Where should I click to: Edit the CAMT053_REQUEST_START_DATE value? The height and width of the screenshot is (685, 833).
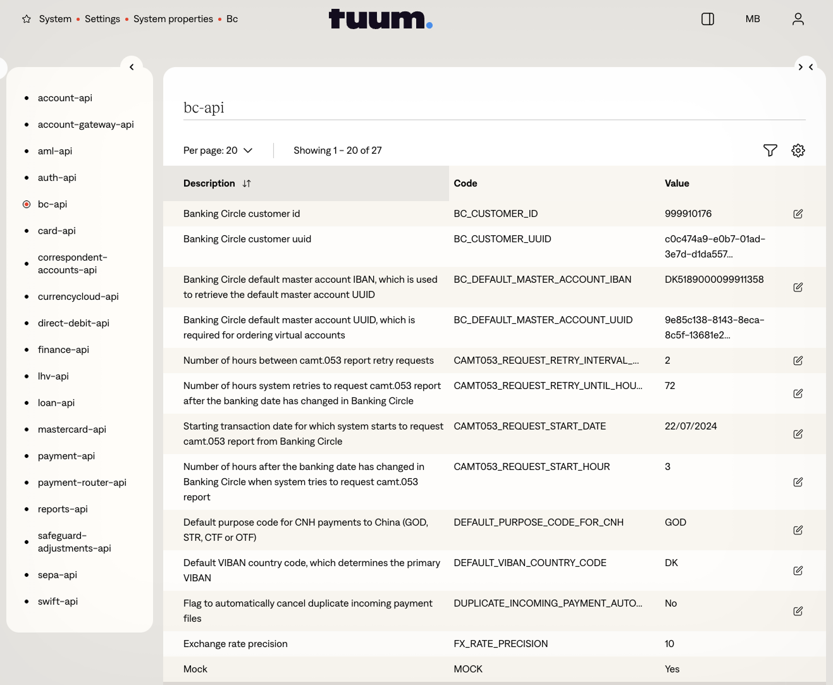[798, 434]
